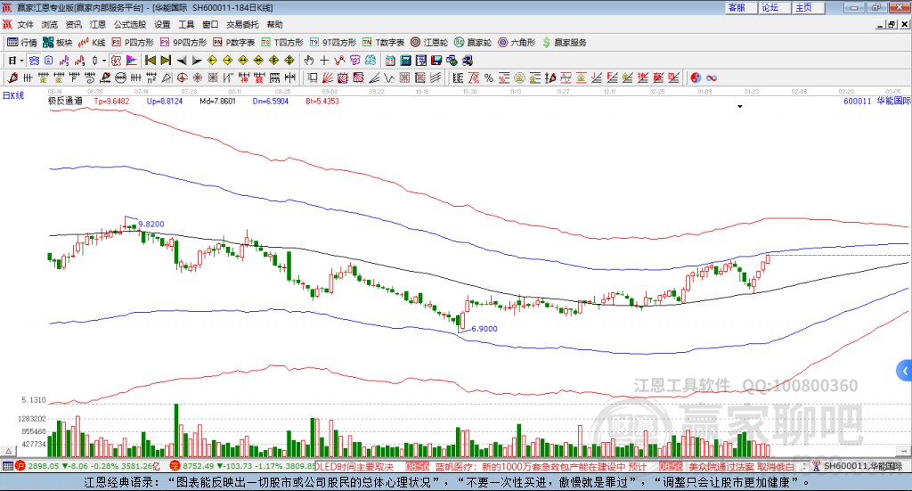This screenshot has height=491, width=912.
Task: Click the small black triangle above chart
Action: 740,106
